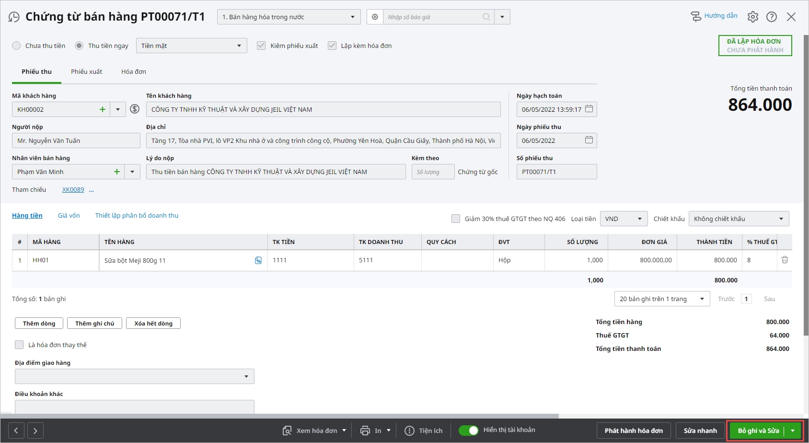Click the dollar icon next to customer code
The height and width of the screenshot is (443, 809).
135,109
